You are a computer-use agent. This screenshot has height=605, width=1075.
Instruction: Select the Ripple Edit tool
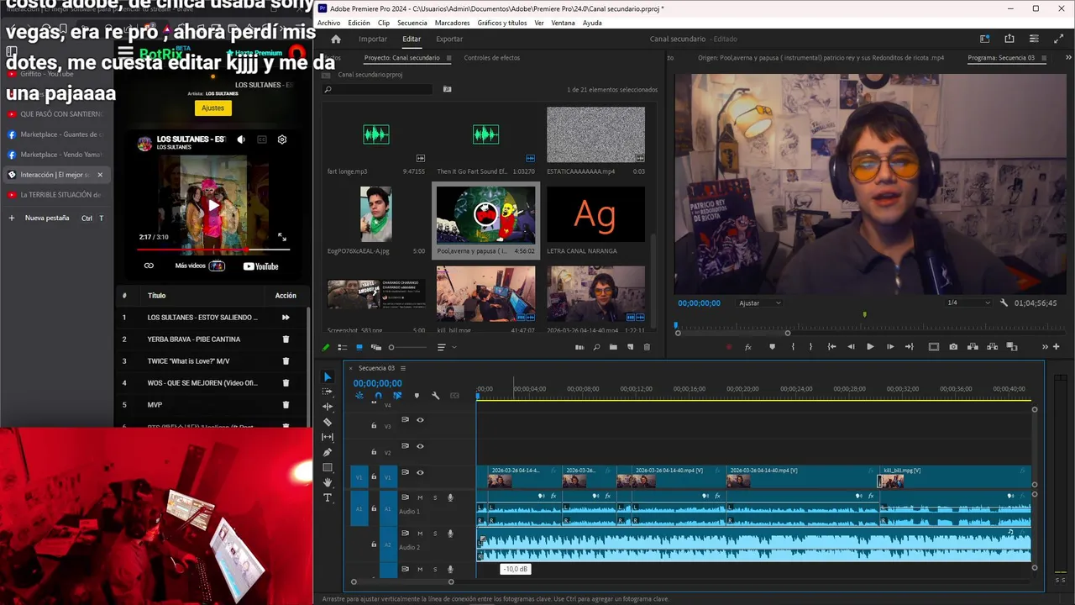[328, 407]
